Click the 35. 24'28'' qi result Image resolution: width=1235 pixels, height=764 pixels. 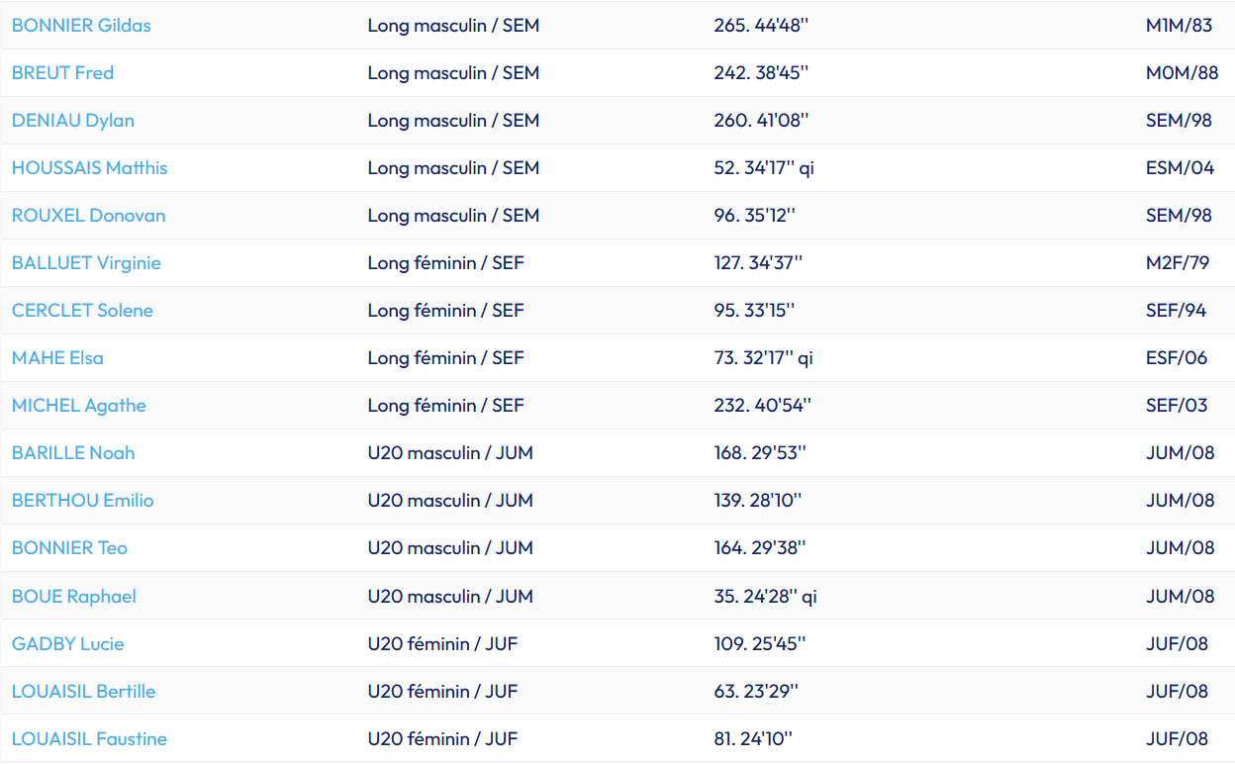[x=765, y=597]
